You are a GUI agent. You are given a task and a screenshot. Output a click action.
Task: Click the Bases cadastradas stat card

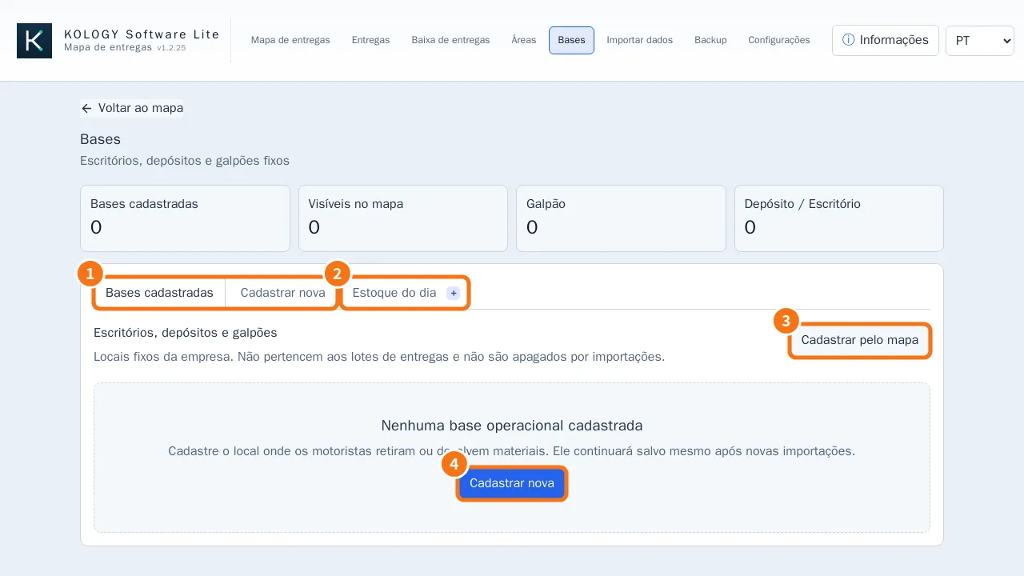185,218
